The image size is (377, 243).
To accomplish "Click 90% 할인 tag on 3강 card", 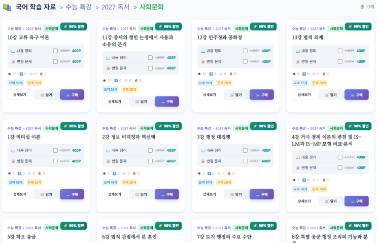I will (x=263, y=126).
